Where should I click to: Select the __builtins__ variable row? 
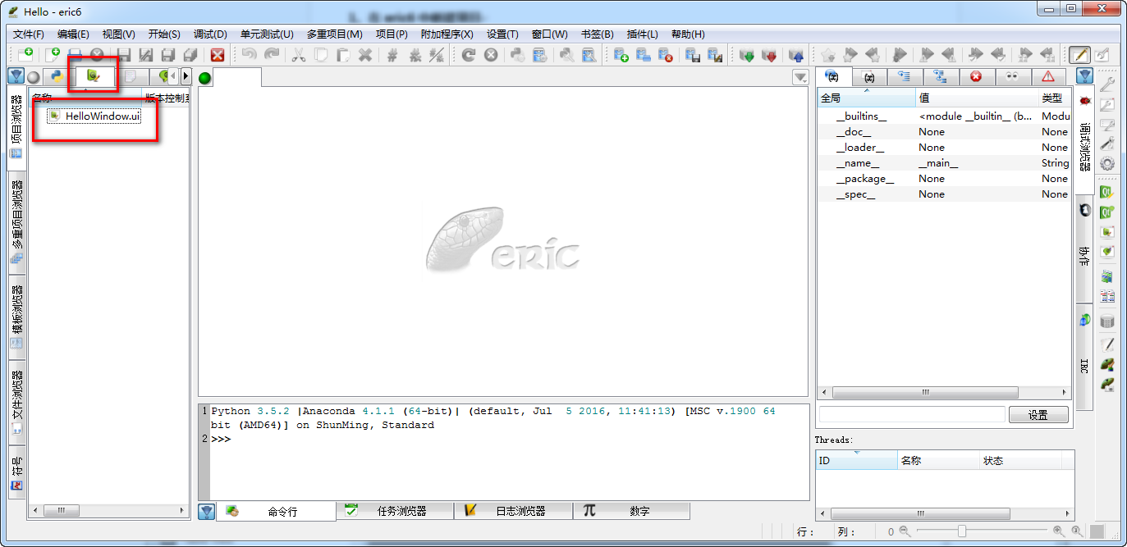click(x=944, y=116)
